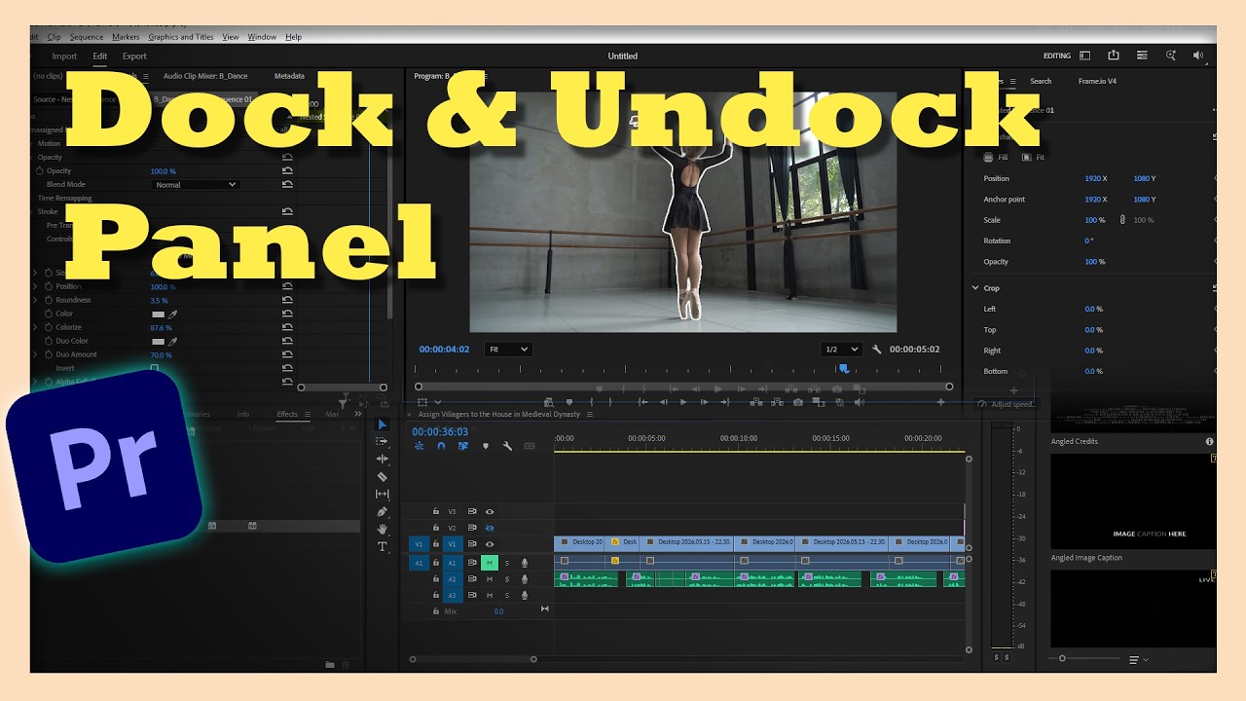Open the Frame.io V4 tab
Screen dimensions: 1246x701
(x=1097, y=81)
